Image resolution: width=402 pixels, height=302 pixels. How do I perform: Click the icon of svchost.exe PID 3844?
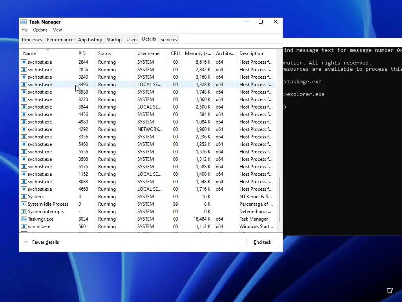point(24,107)
